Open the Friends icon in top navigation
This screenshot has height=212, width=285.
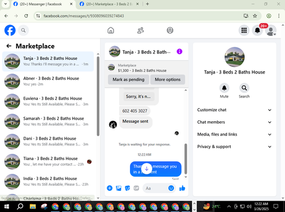[x=140, y=30]
